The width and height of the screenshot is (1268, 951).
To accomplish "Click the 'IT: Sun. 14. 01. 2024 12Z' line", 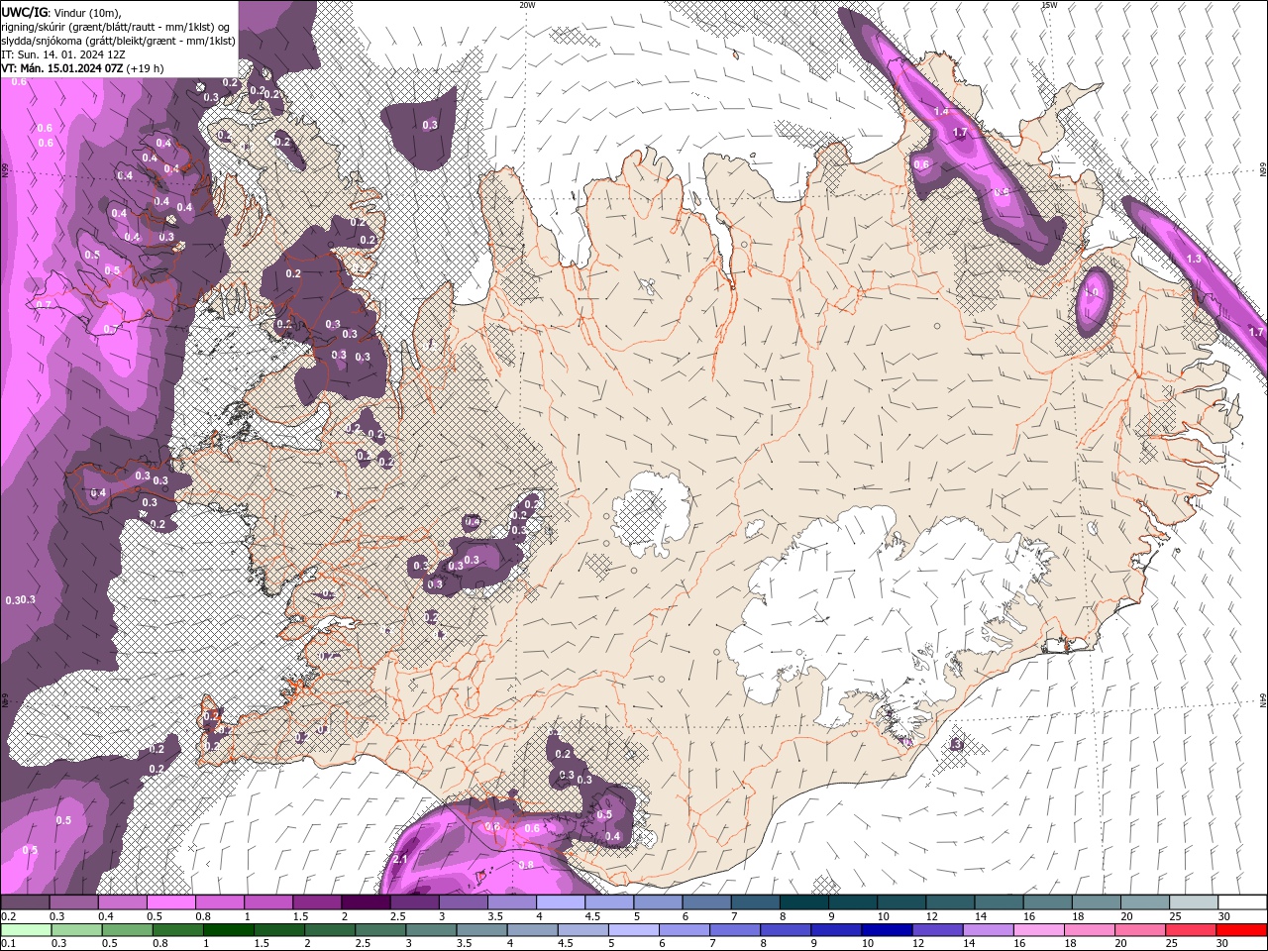I will (64, 54).
